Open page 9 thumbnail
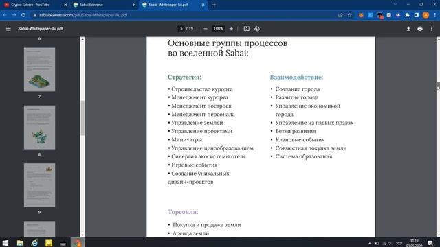This screenshot has width=440, height=247. pyautogui.click(x=39, y=185)
